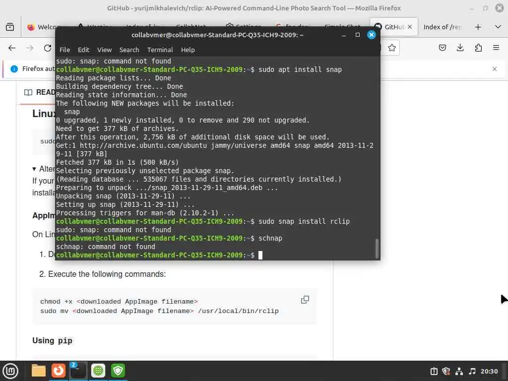The image size is (508, 381).
Task: Open the terminal Search menu
Action: (x=129, y=50)
